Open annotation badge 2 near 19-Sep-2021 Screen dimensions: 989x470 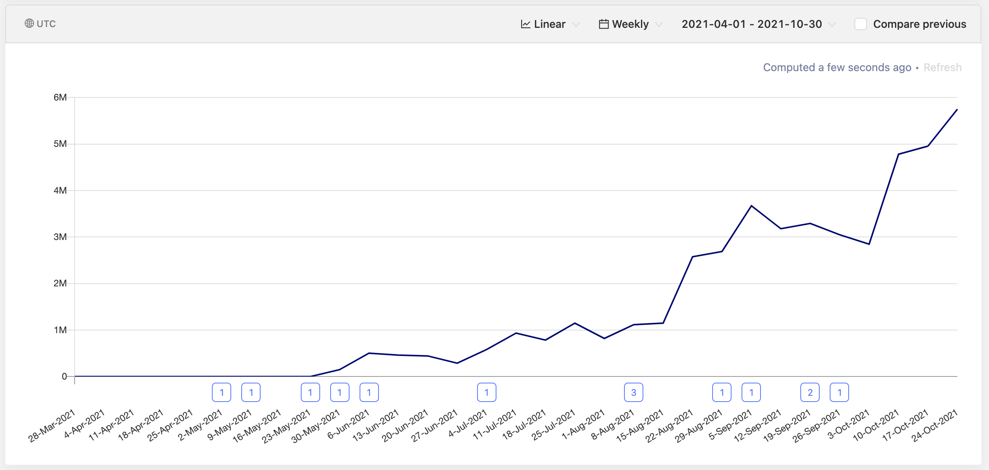810,392
